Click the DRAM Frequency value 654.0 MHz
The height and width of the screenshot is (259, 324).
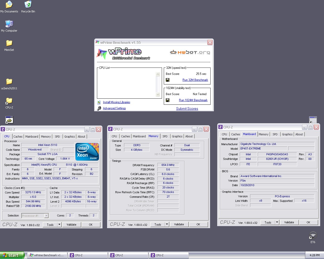[168, 165]
